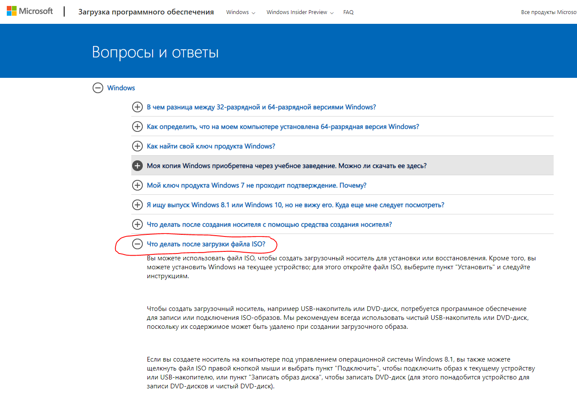577x396 pixels.
Task: Click the Загрузка программного обеспечения title link
Action: point(146,12)
